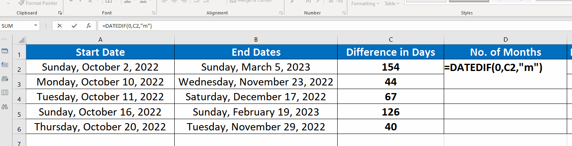Select column C header
Image resolution: width=572 pixels, height=146 pixels.
pos(390,40)
